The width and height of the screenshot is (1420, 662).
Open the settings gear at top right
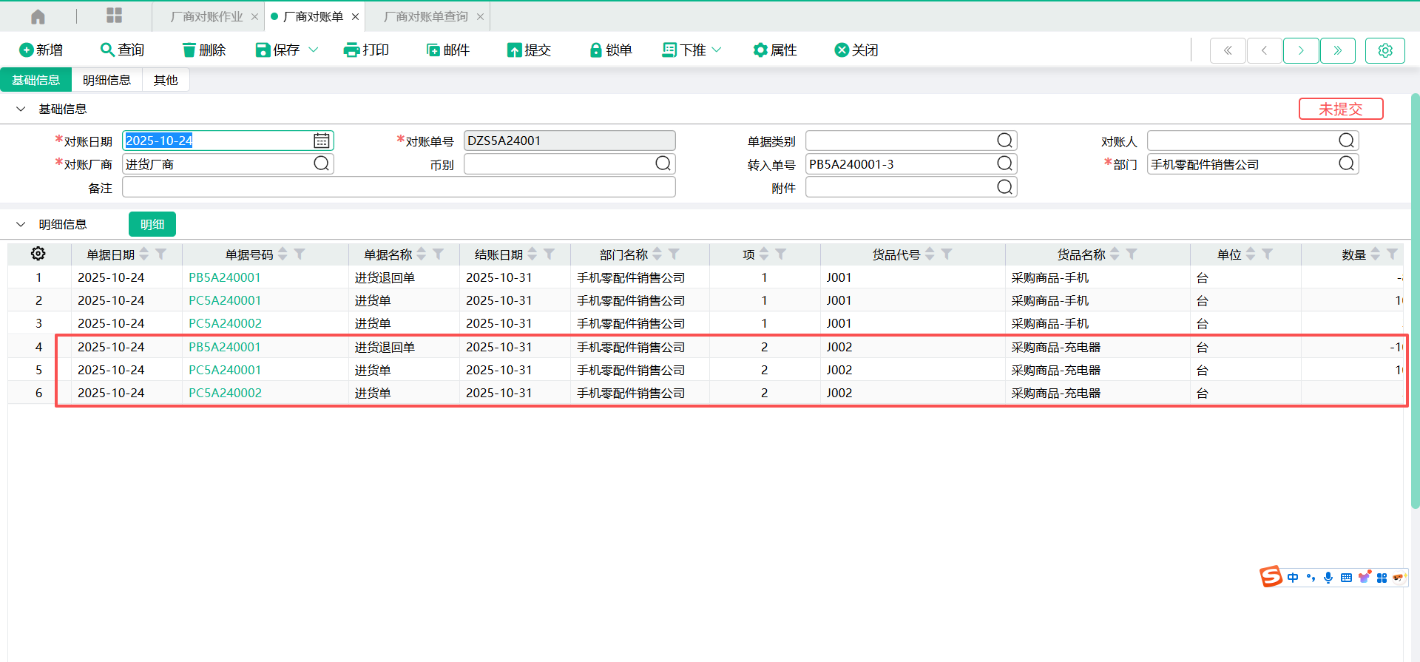1384,50
